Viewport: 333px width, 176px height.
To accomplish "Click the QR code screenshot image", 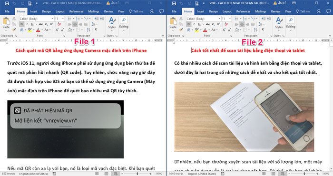I will (x=66, y=129).
